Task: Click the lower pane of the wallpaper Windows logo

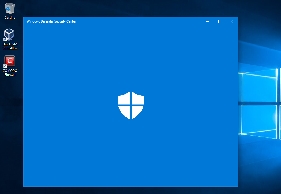Action: point(259,120)
